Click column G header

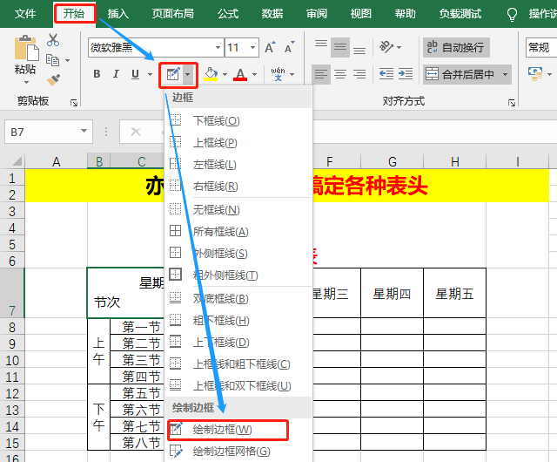(393, 162)
